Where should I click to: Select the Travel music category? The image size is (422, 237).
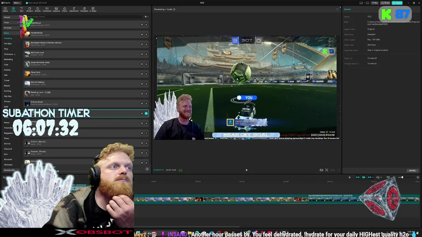point(7,80)
